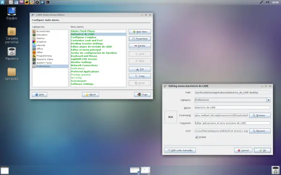Open the Category dropdown arrow
The image size is (281, 175).
click(x=268, y=100)
